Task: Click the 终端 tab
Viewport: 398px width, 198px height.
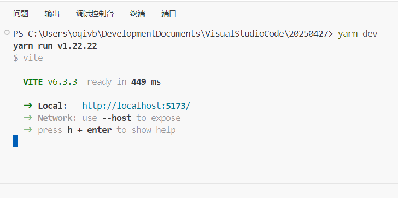Action: (x=137, y=14)
